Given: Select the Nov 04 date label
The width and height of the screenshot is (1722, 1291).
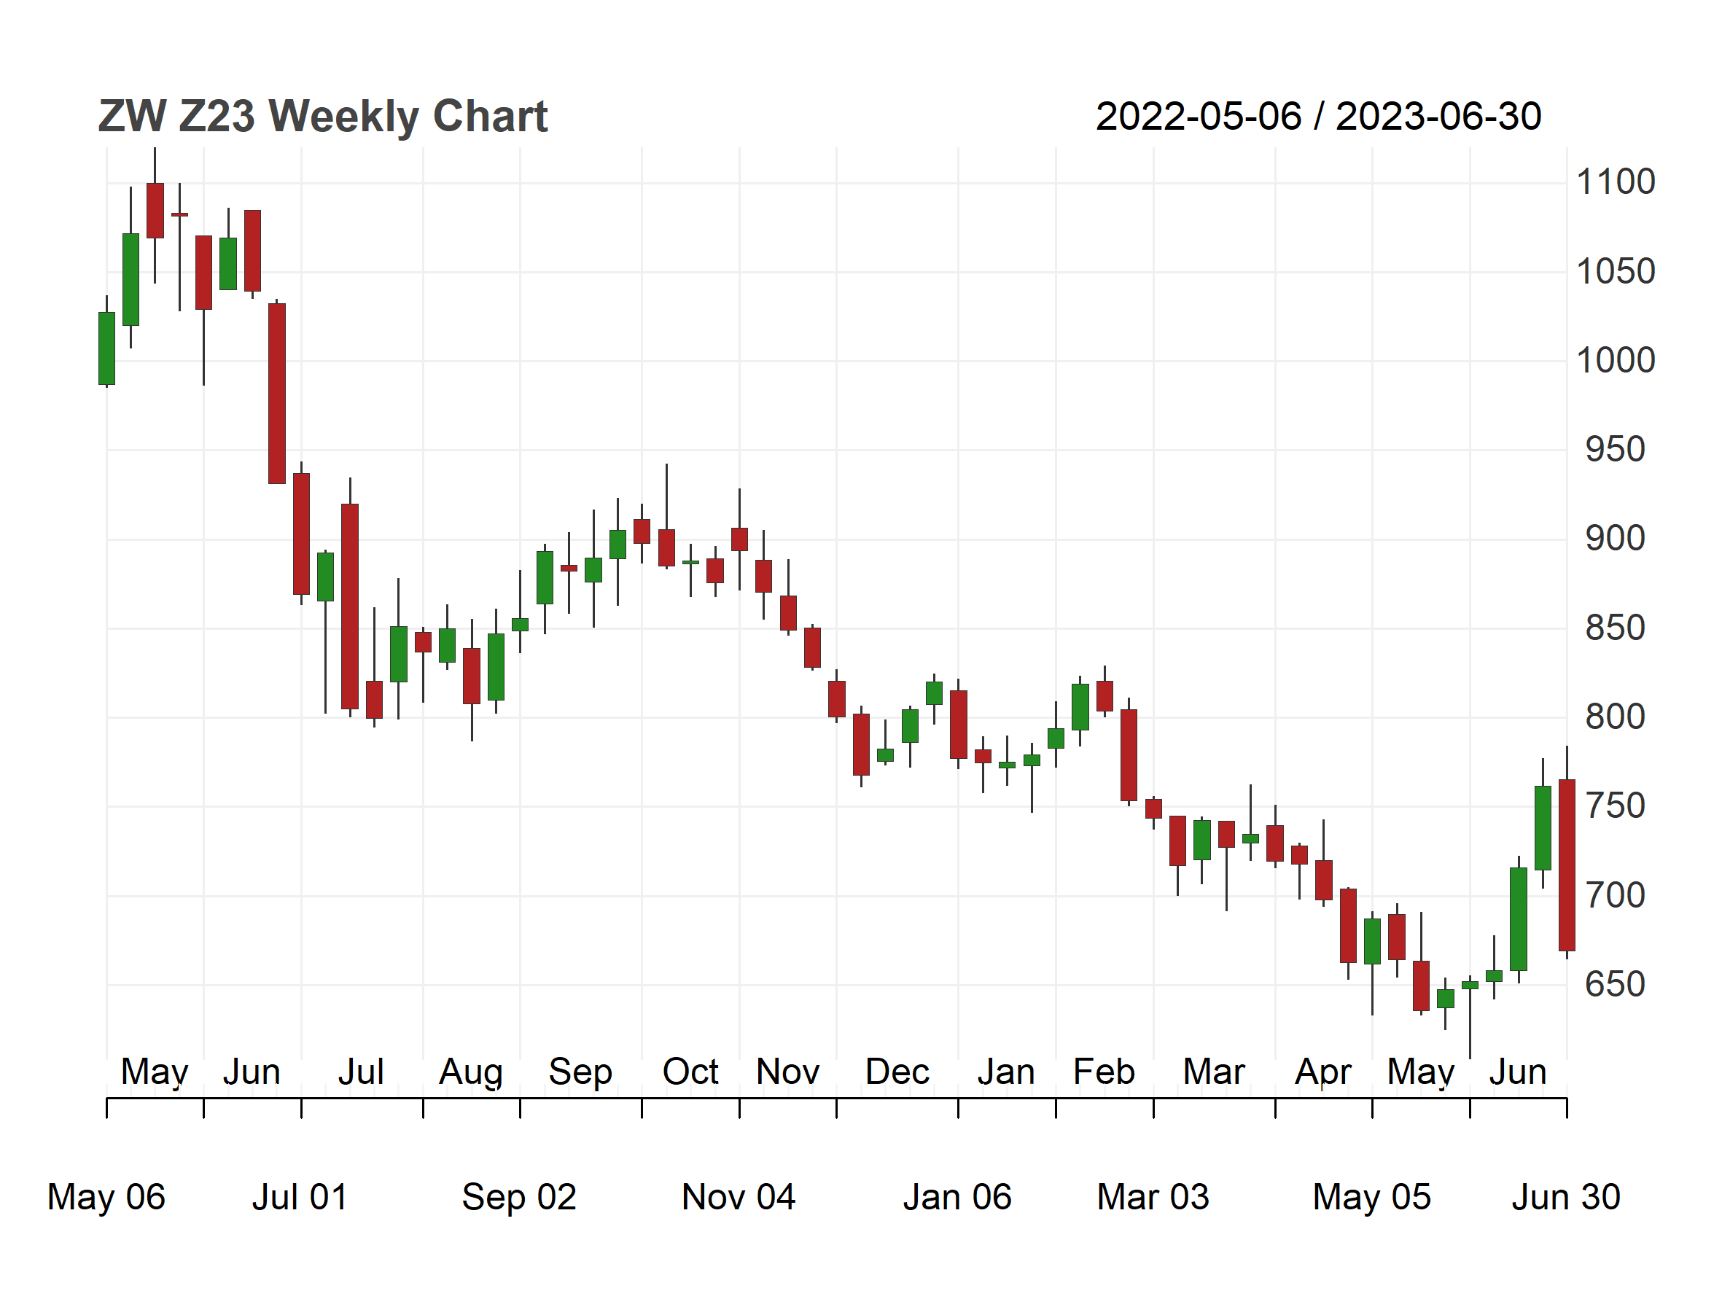Looking at the screenshot, I should [x=739, y=1198].
